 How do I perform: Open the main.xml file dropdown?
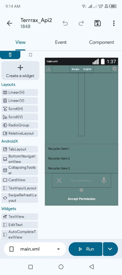[x=35, y=249]
